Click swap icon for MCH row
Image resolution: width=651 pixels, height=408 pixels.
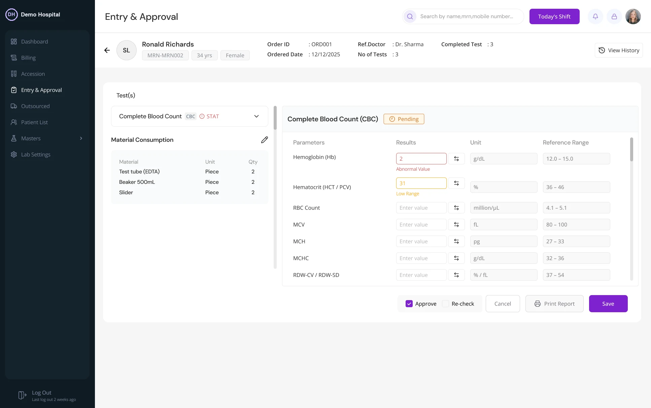click(456, 241)
